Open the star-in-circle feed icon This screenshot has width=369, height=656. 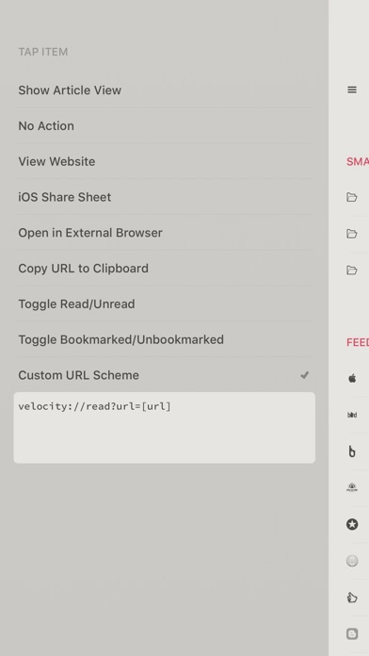click(352, 524)
